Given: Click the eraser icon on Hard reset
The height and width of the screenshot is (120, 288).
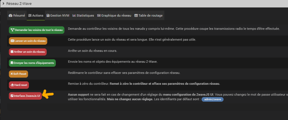Looking at the screenshot, I should [12, 85].
